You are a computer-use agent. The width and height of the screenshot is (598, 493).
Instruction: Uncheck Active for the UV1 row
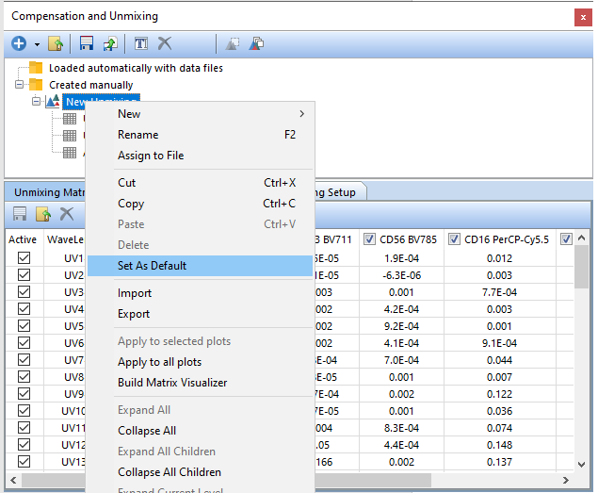tap(24, 258)
